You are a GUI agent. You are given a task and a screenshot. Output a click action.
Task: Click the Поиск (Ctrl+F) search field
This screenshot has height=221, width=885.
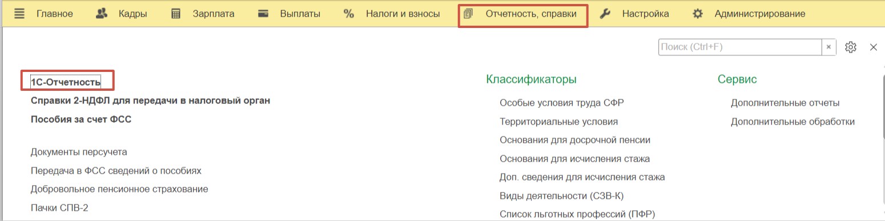click(740, 47)
